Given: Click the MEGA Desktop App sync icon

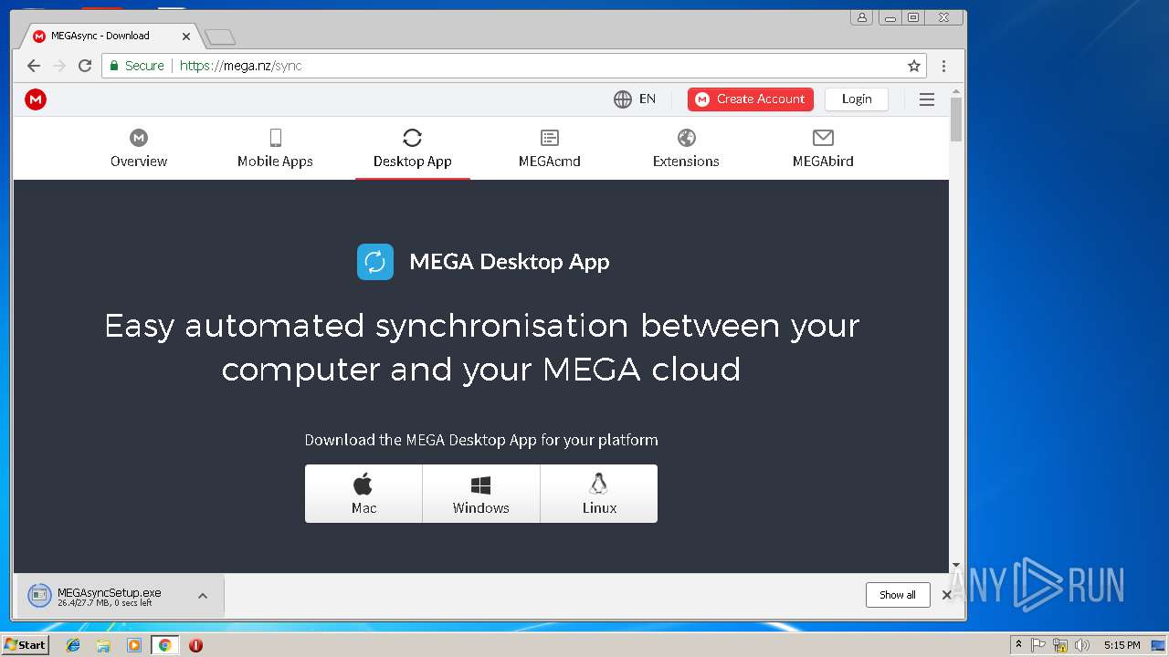Looking at the screenshot, I should pyautogui.click(x=375, y=262).
